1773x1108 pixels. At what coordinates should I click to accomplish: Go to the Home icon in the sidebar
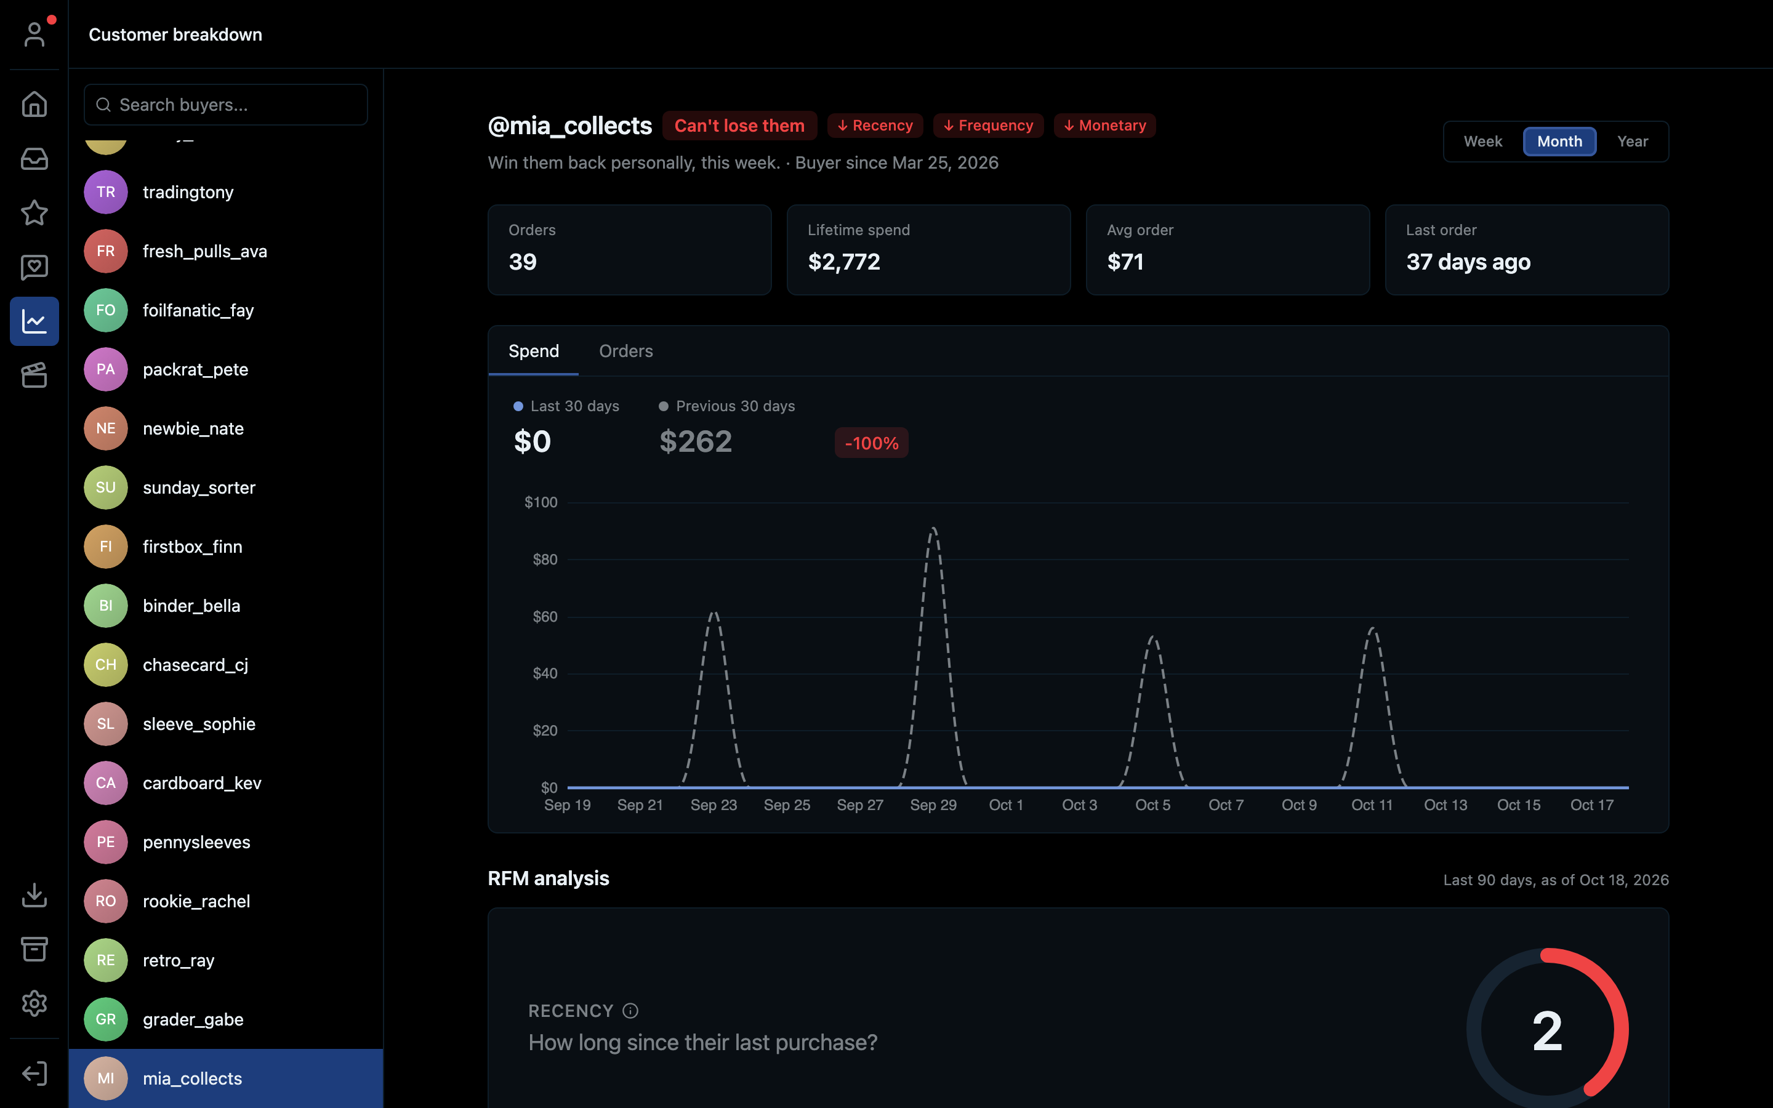click(x=34, y=104)
